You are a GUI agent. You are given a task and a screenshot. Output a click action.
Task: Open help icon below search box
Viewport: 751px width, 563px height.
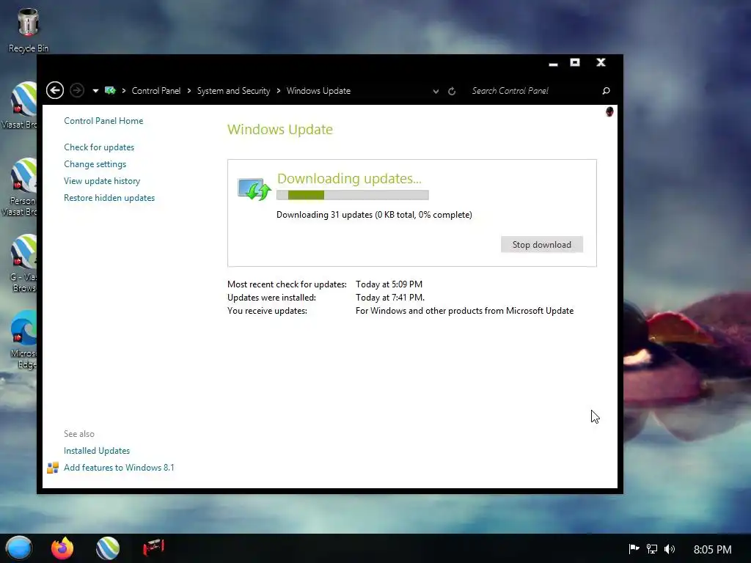coord(609,111)
